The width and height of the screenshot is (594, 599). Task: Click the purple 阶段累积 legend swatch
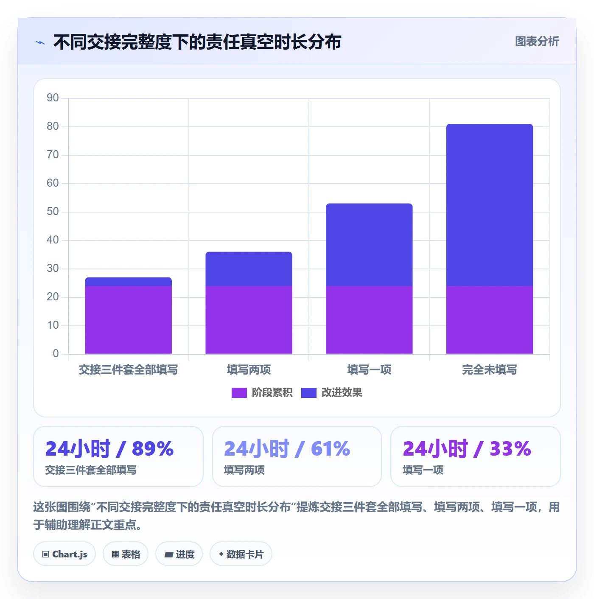click(x=239, y=393)
